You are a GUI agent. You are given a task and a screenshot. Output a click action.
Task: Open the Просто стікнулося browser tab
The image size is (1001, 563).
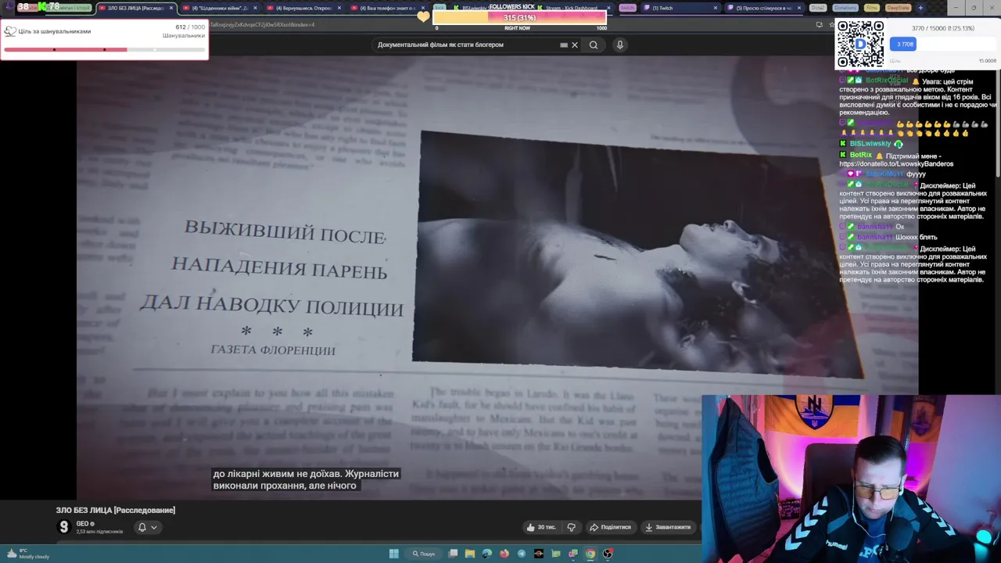762,8
